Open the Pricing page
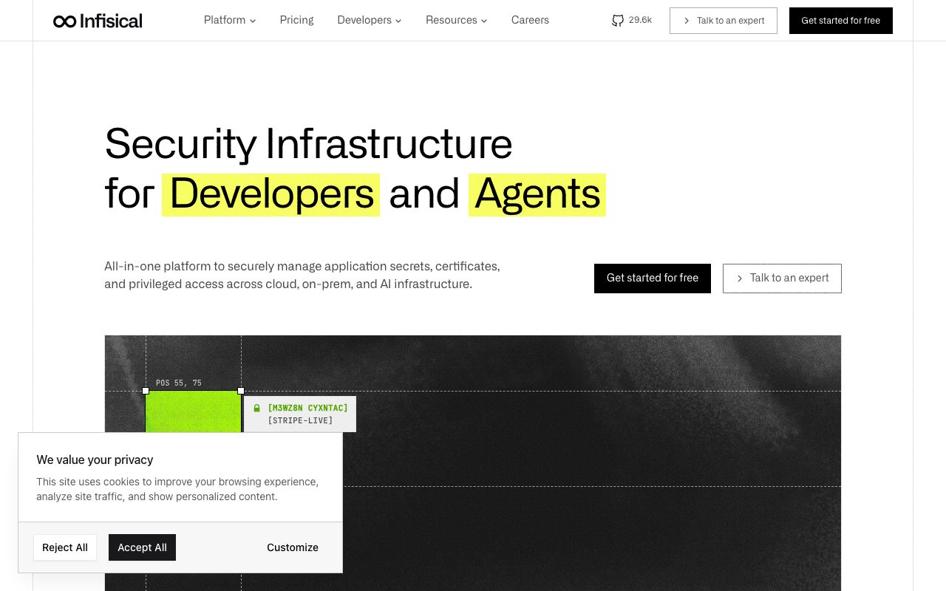Image resolution: width=946 pixels, height=591 pixels. click(x=297, y=20)
